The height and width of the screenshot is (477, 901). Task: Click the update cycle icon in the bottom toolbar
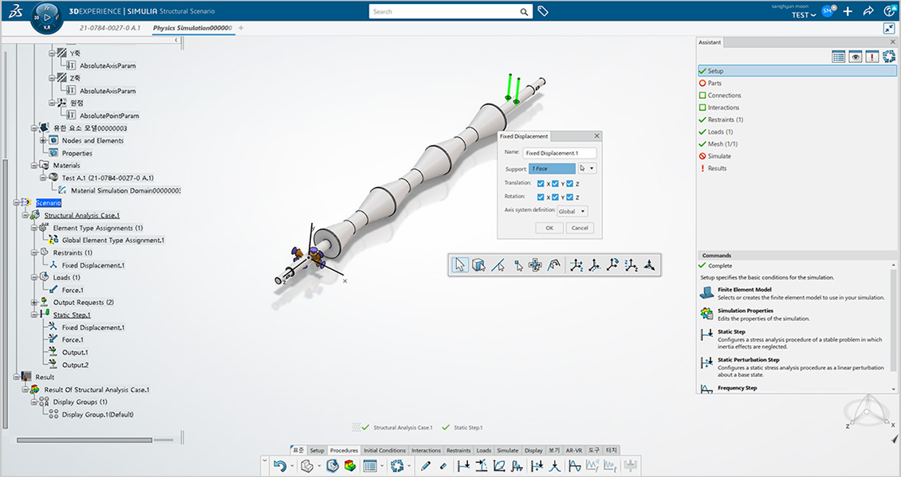(x=397, y=466)
